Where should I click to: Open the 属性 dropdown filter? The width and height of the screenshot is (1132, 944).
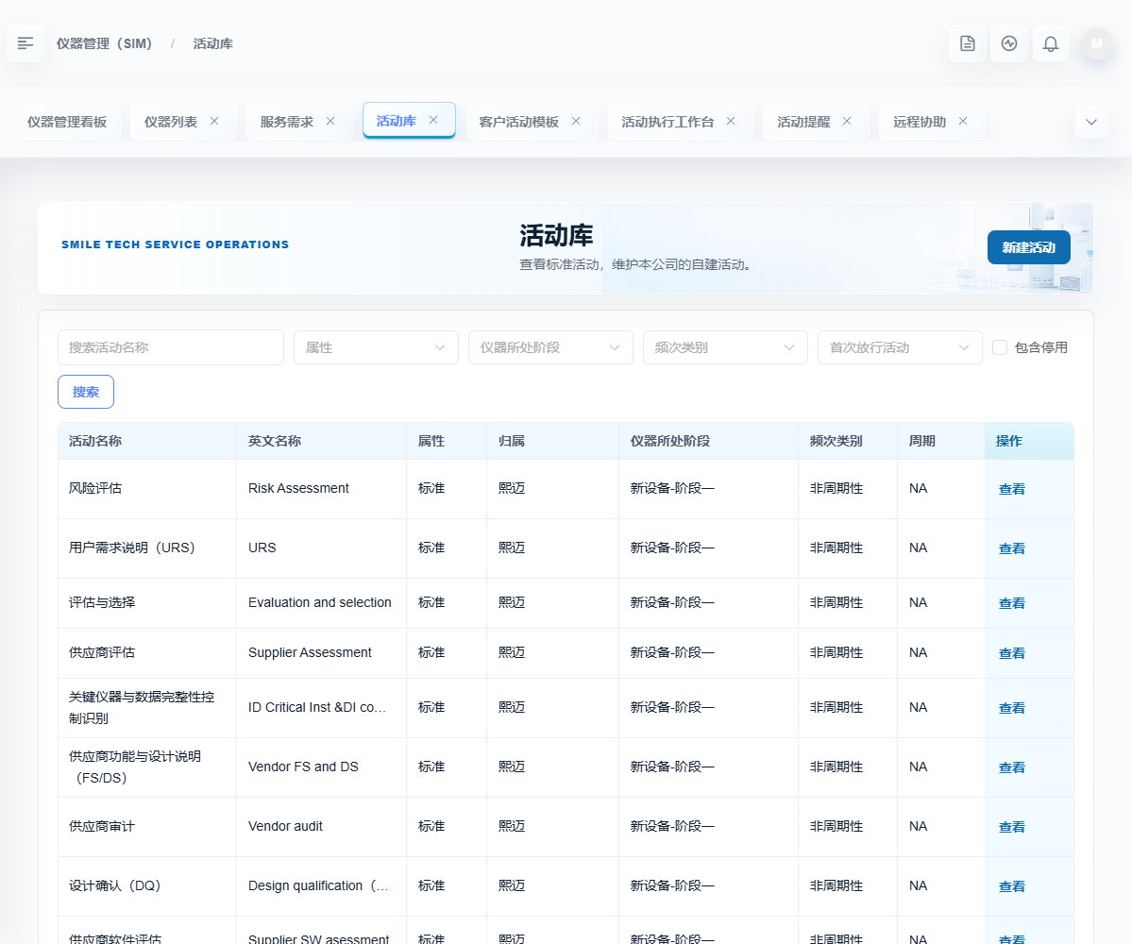click(376, 347)
